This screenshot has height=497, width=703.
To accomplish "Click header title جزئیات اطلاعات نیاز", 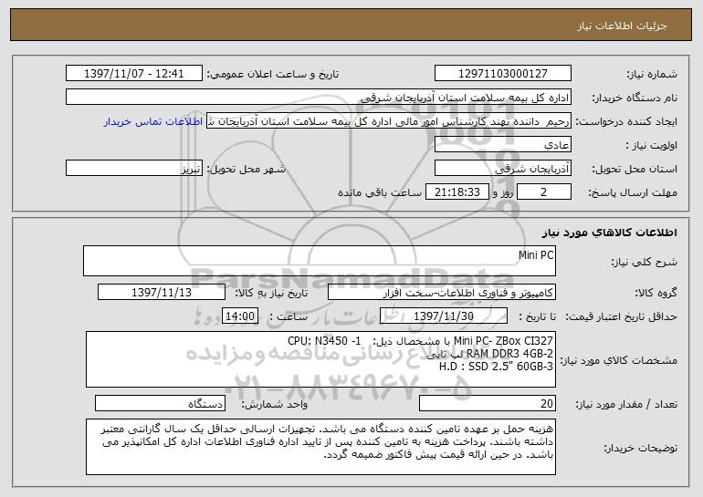I will pos(622,26).
